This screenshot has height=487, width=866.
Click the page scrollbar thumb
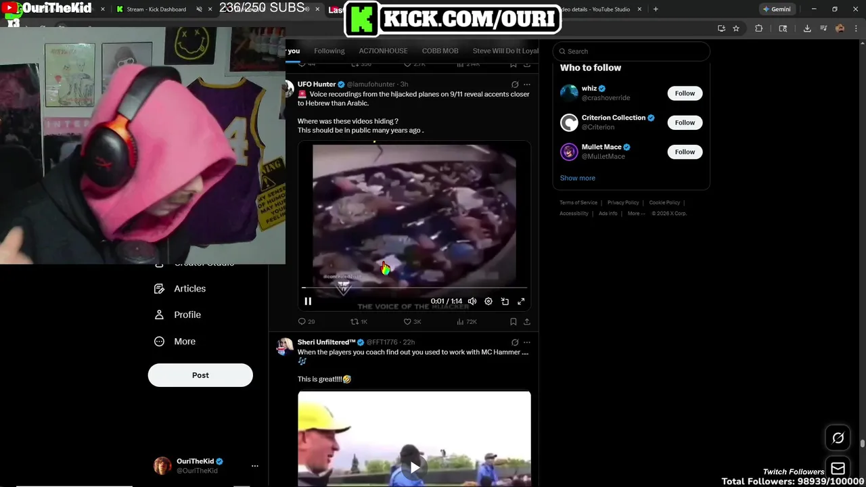862,444
